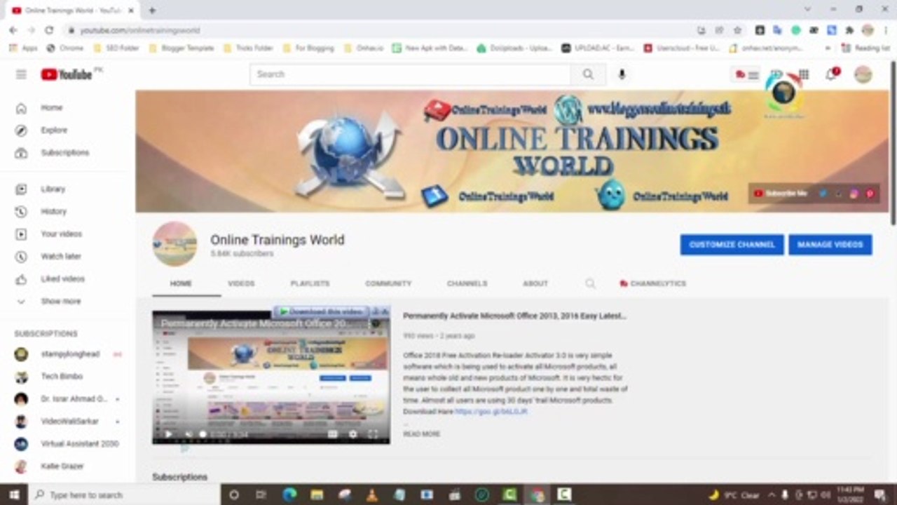Screen dimensions: 897x505
Task: Select the Home channel tab
Action: [x=181, y=283]
